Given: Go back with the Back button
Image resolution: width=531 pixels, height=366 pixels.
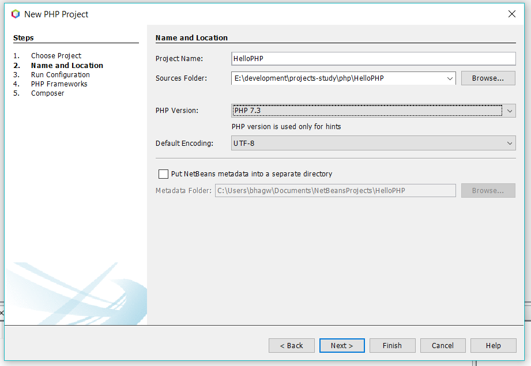Looking at the screenshot, I should (292, 346).
